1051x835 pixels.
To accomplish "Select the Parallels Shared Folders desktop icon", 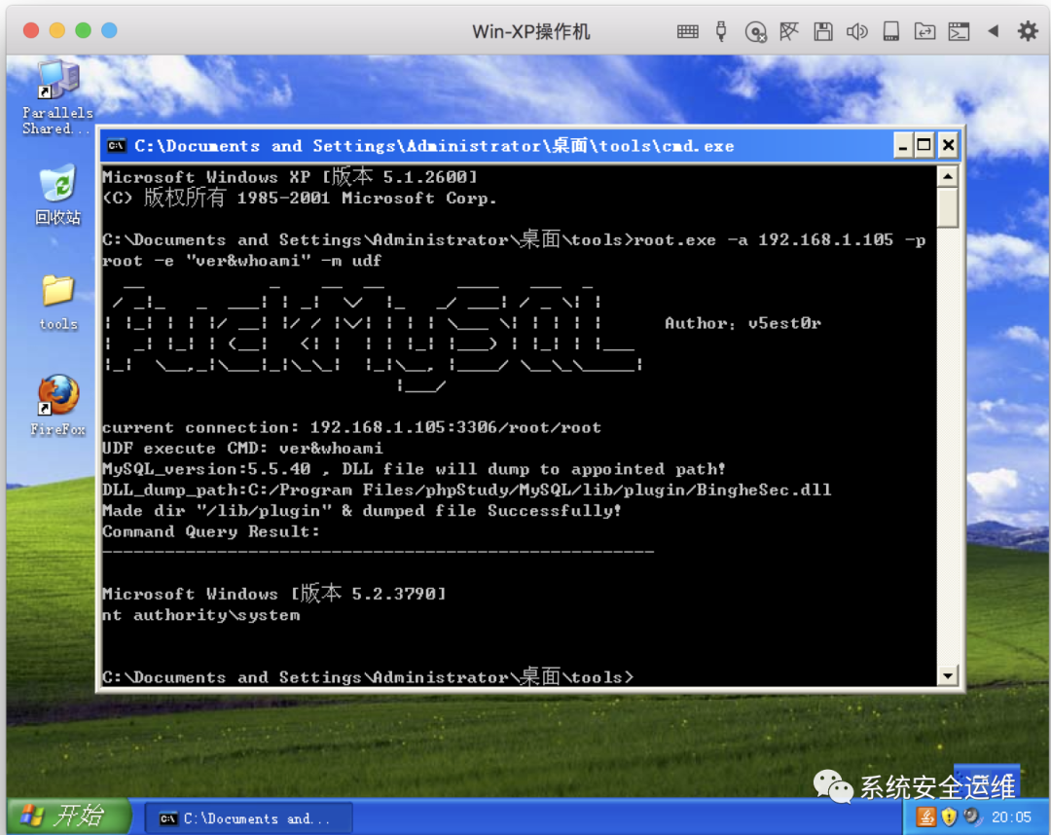I will pos(57,98).
